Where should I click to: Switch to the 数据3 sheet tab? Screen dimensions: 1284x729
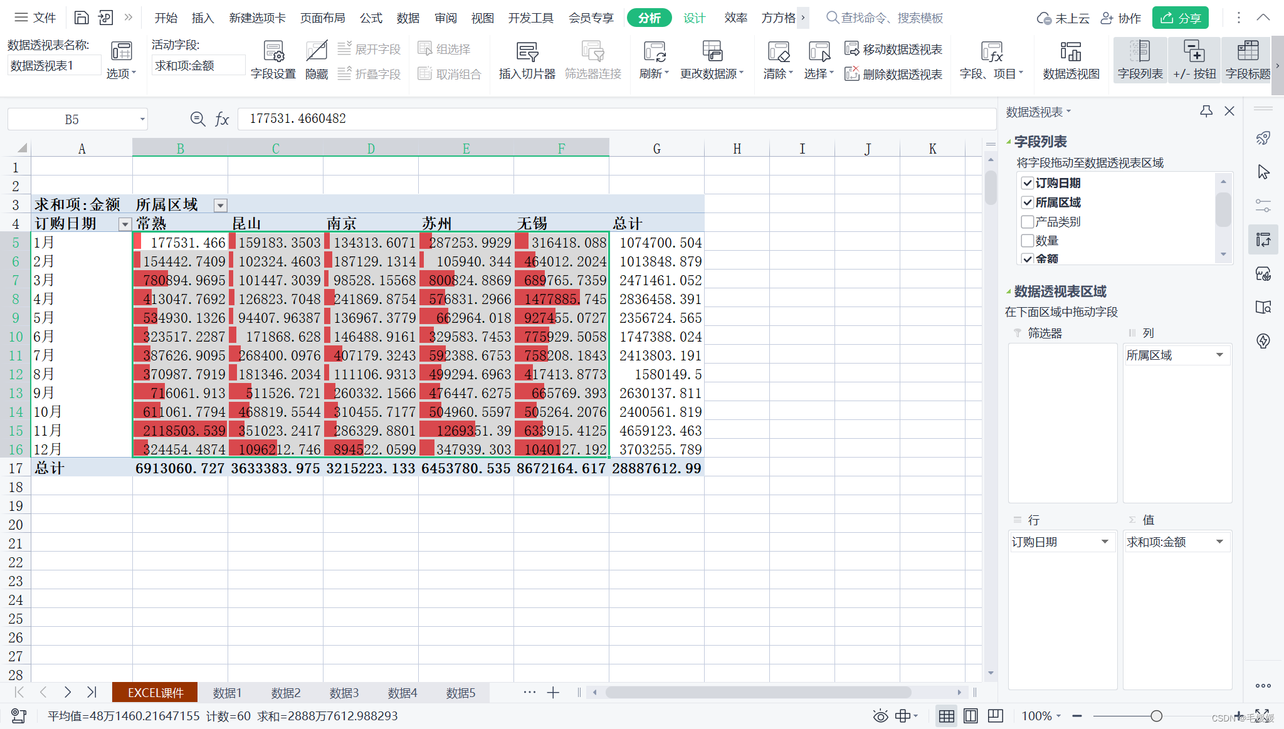[344, 693]
